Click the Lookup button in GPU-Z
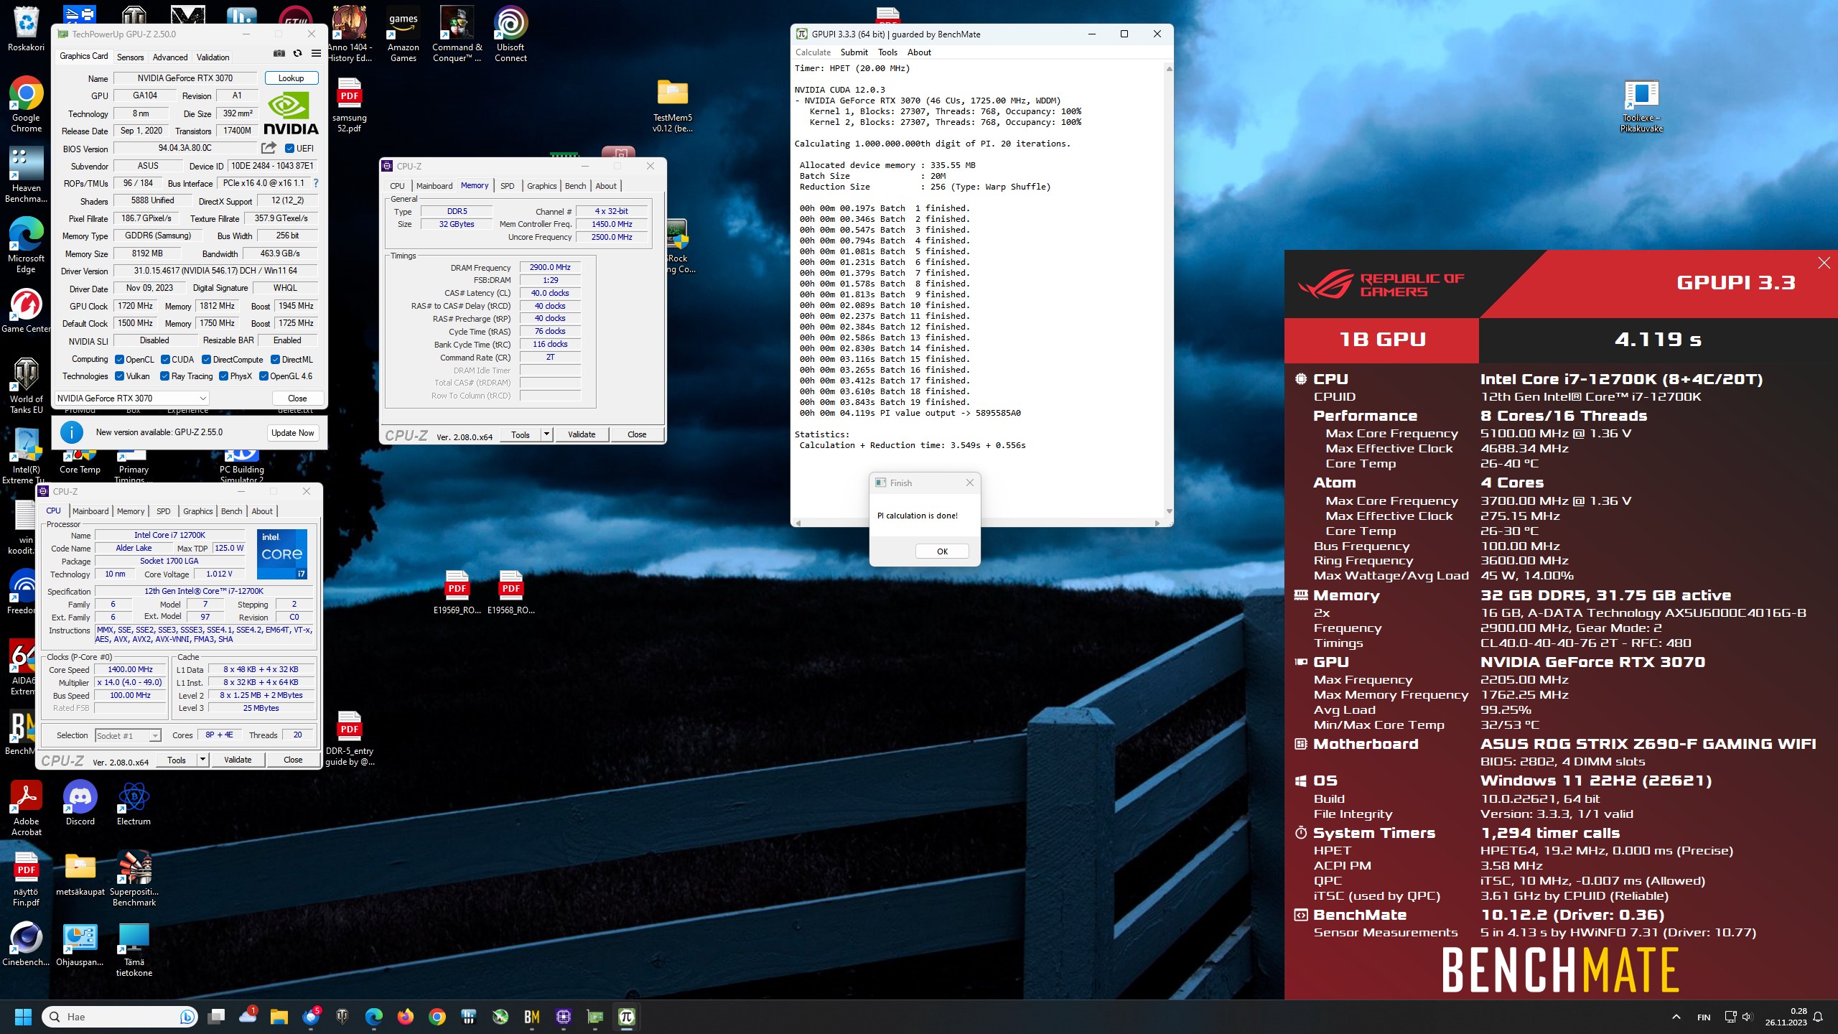 pos(291,78)
